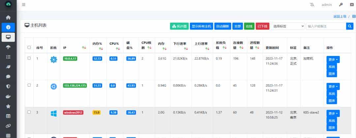Check the checkbox for host row 3

click(x=29, y=112)
